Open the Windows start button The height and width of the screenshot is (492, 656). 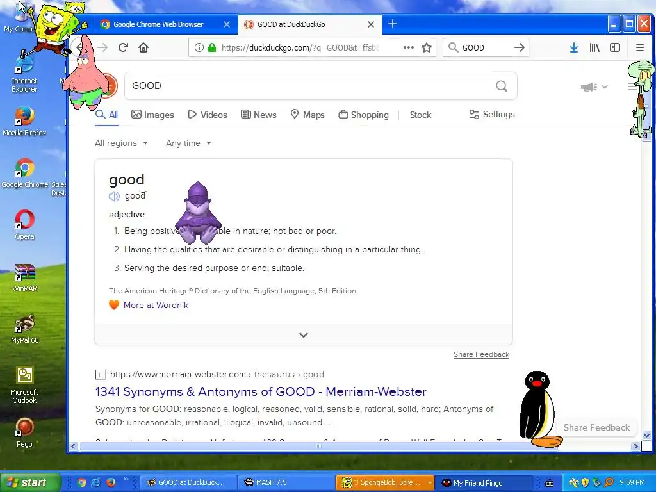point(29,482)
